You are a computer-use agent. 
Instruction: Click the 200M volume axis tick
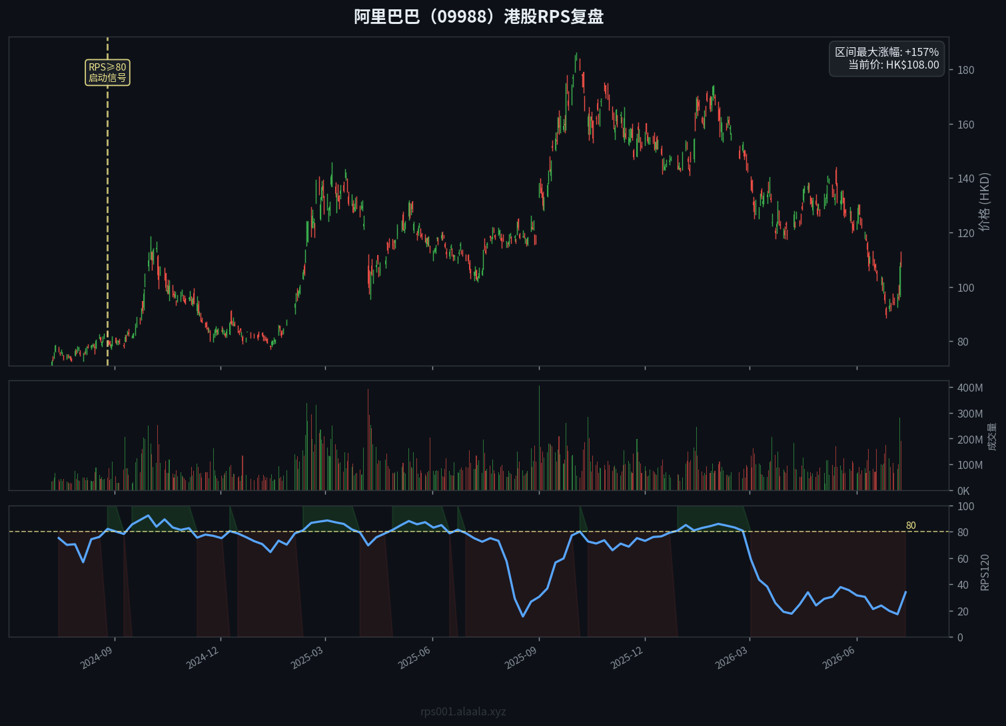970,440
